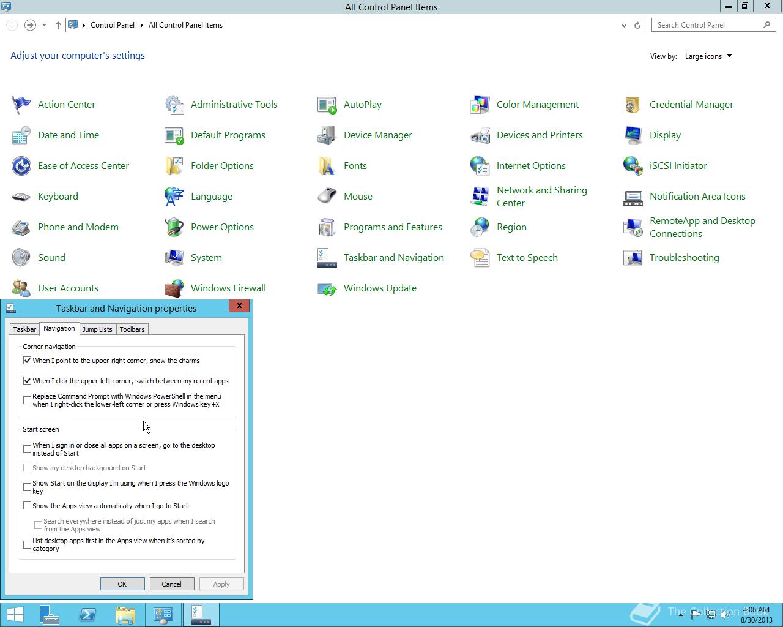Open the View by Large icons dropdown

[x=708, y=56]
